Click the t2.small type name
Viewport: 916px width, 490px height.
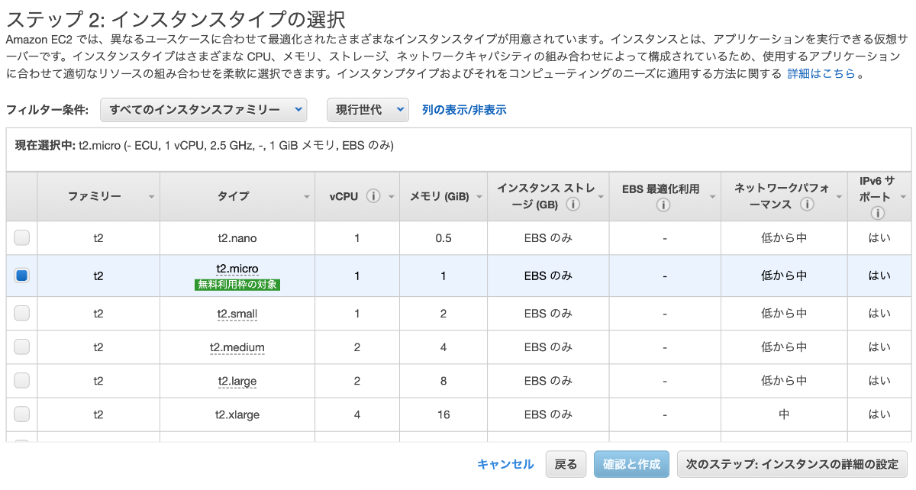(x=237, y=313)
